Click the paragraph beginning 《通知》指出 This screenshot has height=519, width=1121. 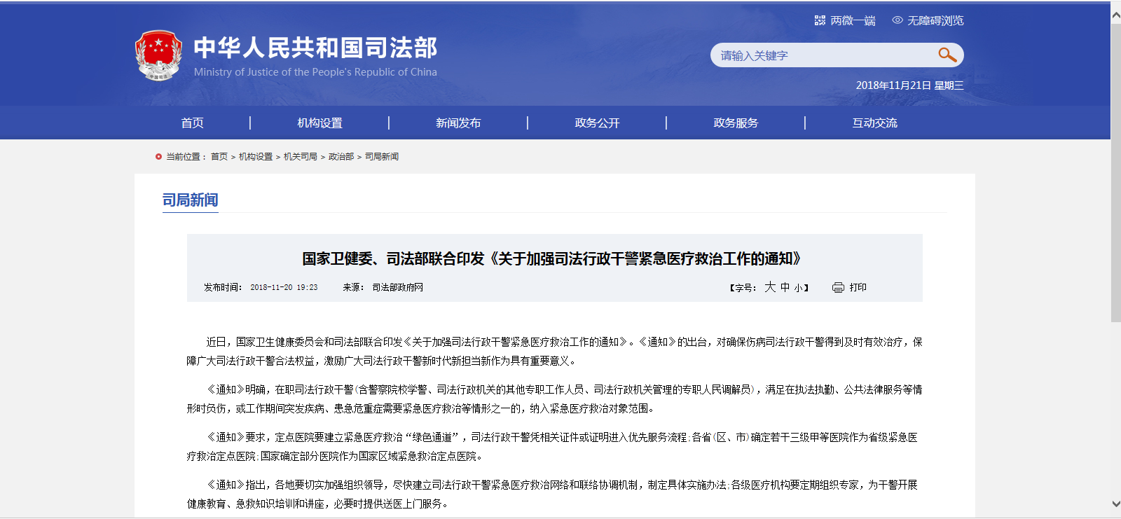click(552, 494)
